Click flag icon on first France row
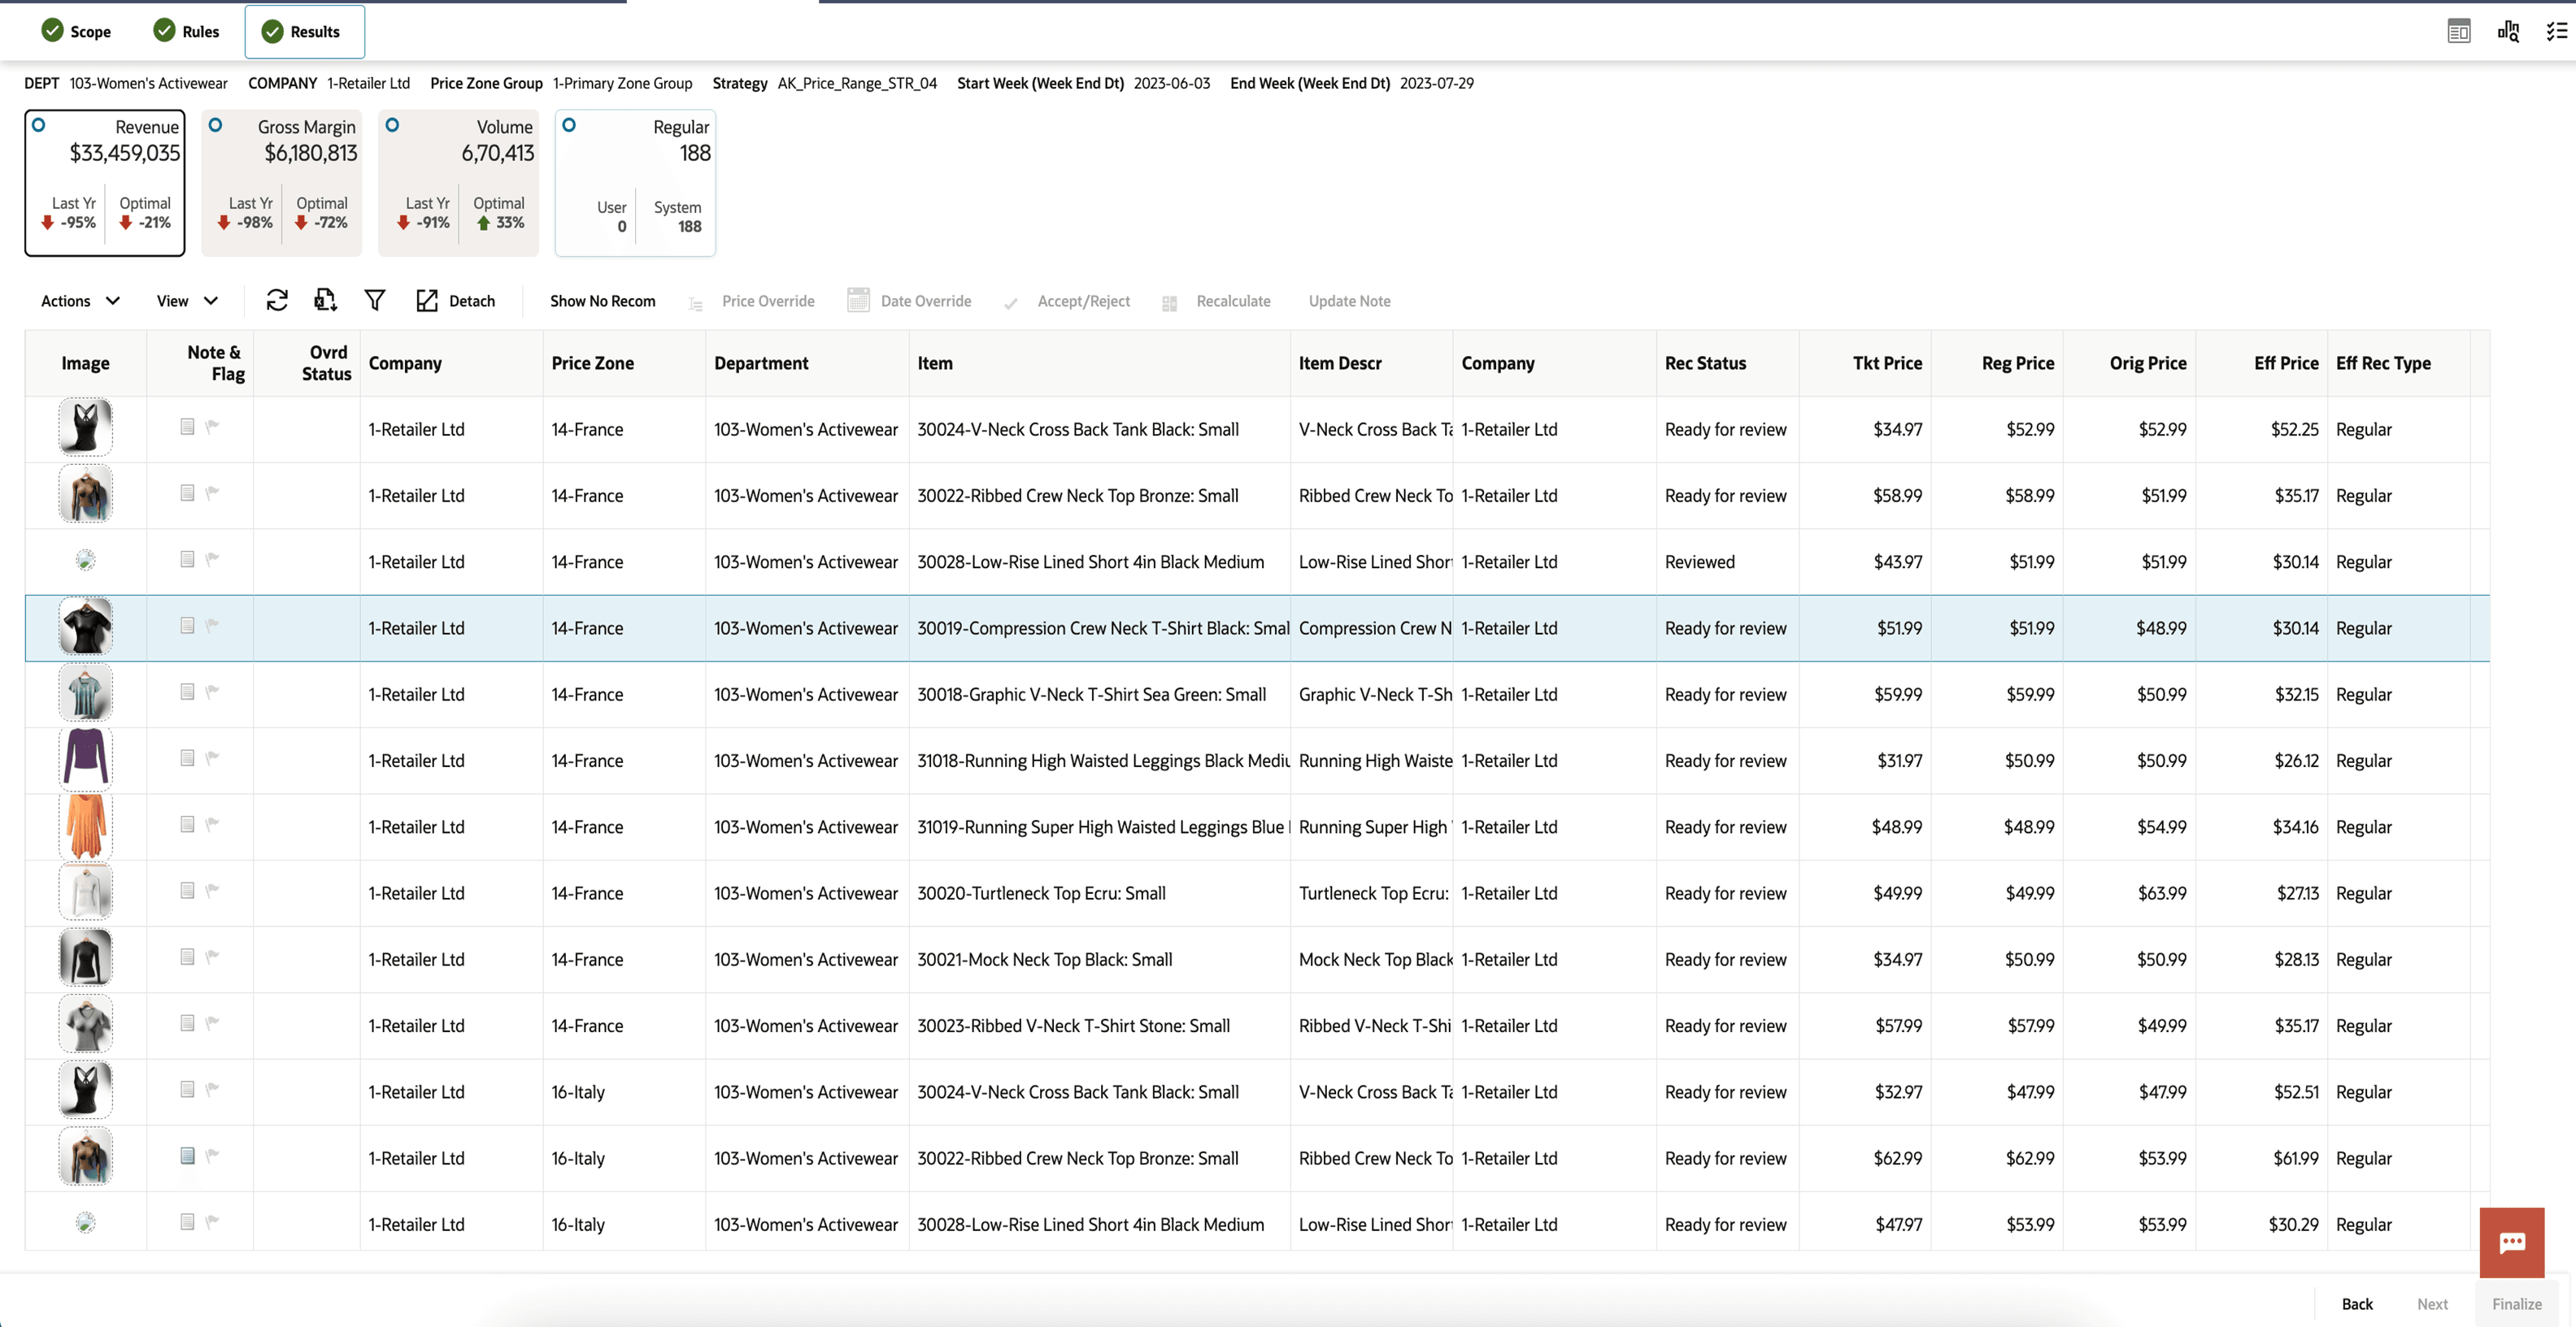 pos(212,427)
